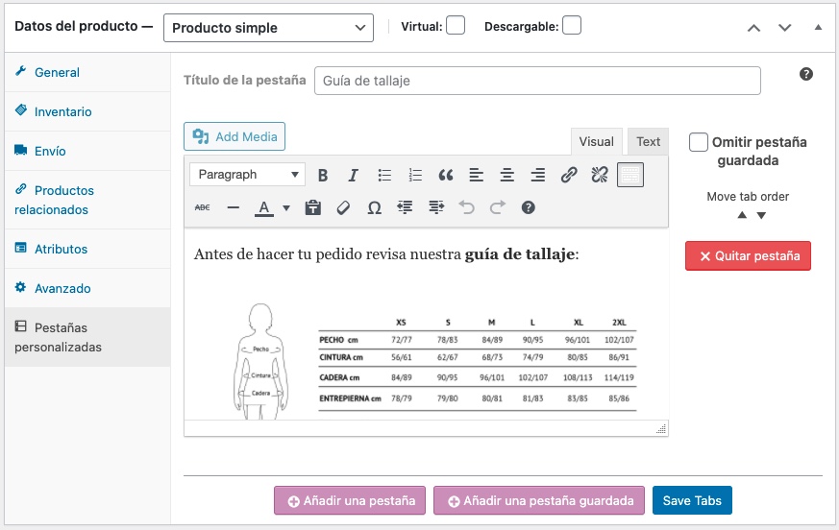Screen dimensions: 839x530
Task: Click the Quitar pestaña button
Action: pyautogui.click(x=748, y=256)
